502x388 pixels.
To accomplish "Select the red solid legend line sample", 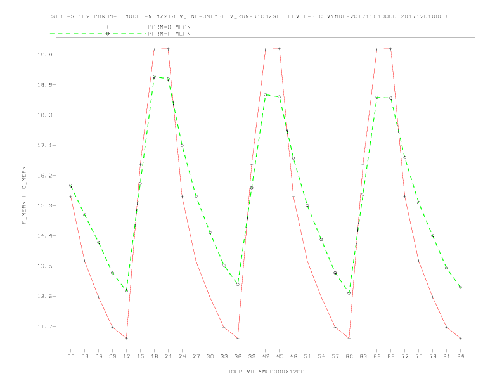I will click(x=98, y=27).
